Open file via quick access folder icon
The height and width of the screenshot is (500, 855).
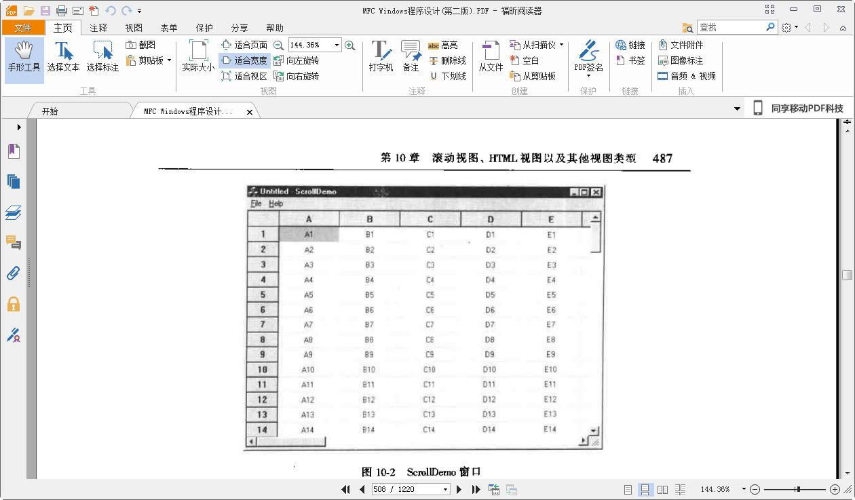point(28,10)
